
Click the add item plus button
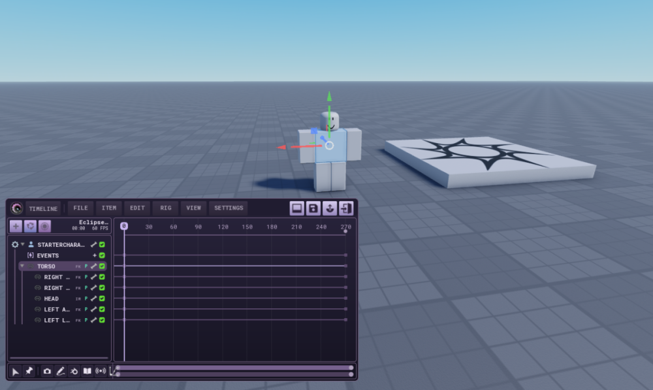[16, 226]
